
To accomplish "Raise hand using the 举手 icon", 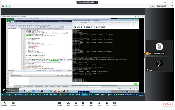I will coord(99,103).
